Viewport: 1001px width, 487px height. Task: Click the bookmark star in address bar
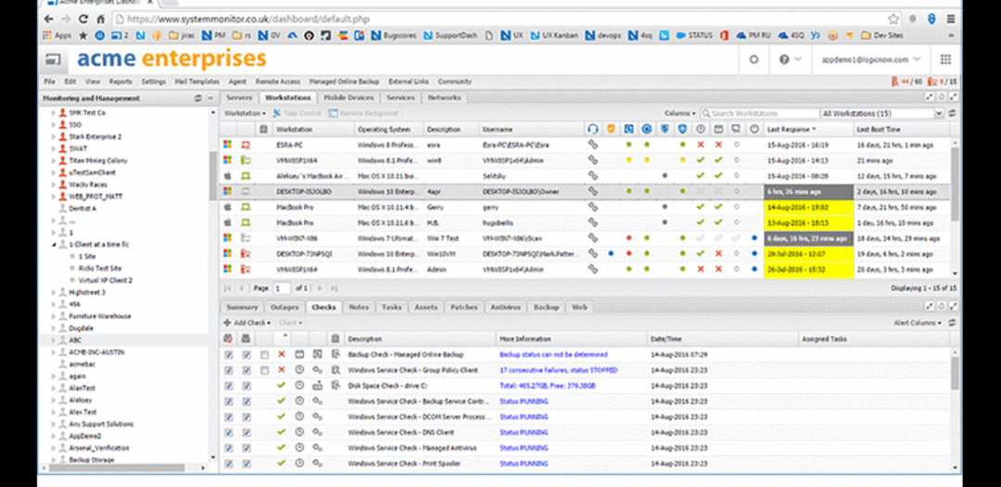[x=893, y=19]
